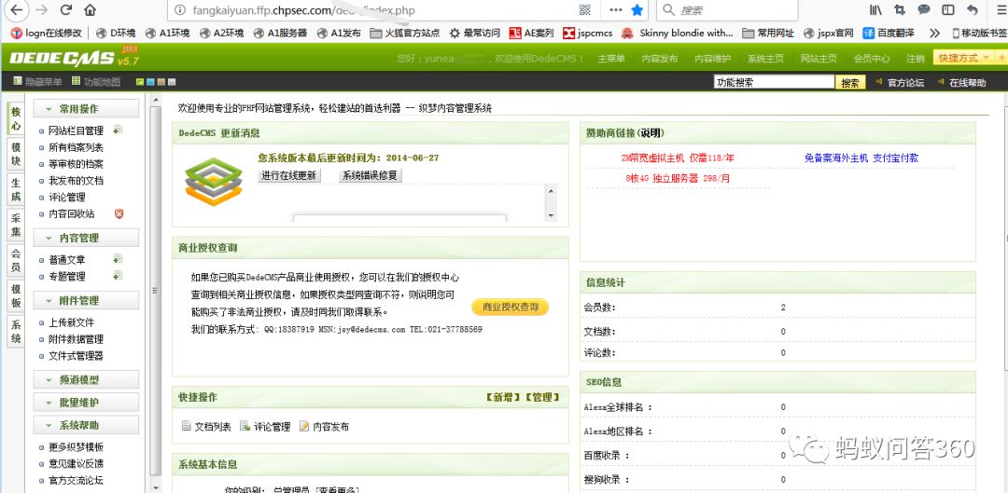The width and height of the screenshot is (1008, 493).
Task: Go back with the browser back arrow
Action: pos(17,9)
